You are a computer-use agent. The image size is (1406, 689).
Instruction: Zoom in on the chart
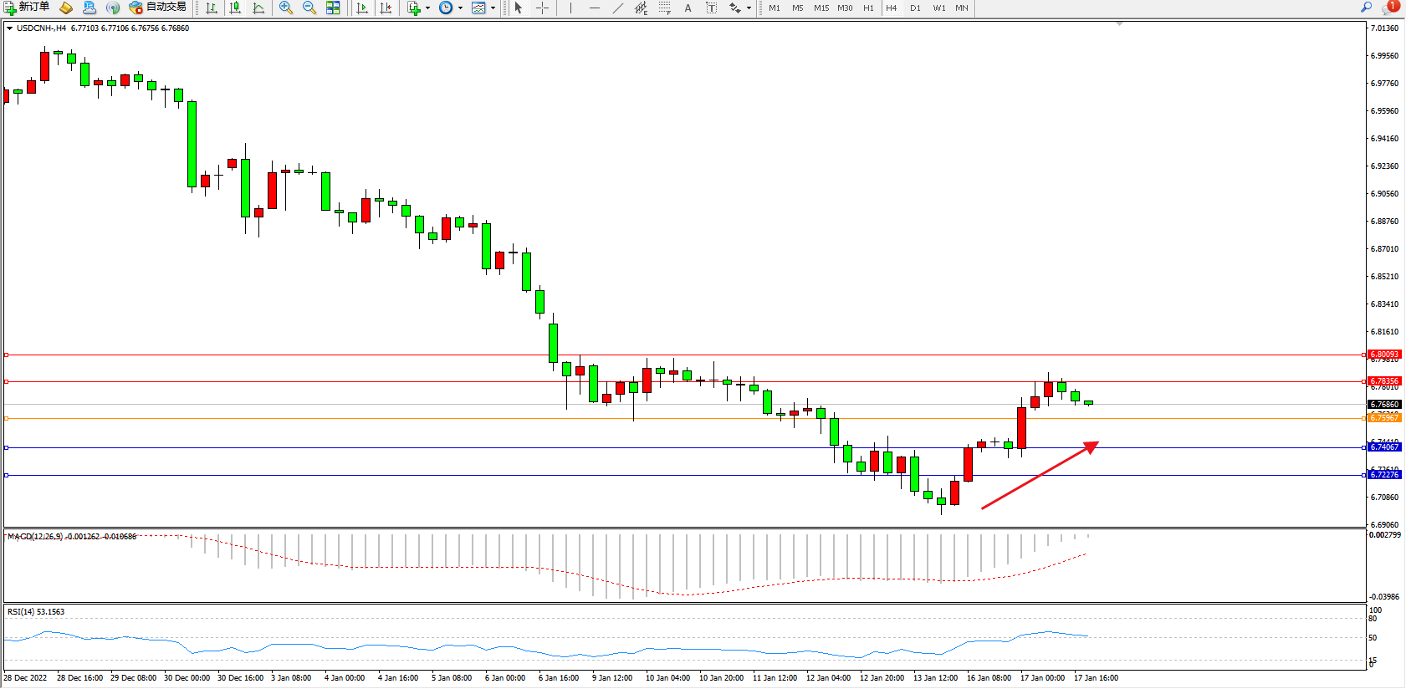[x=286, y=8]
